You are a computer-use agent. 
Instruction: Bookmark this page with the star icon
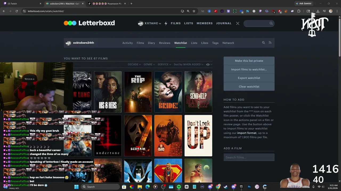click(x=194, y=11)
